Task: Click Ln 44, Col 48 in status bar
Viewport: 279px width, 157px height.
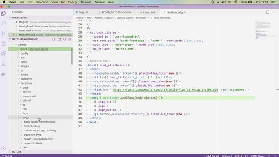Action: point(211,156)
